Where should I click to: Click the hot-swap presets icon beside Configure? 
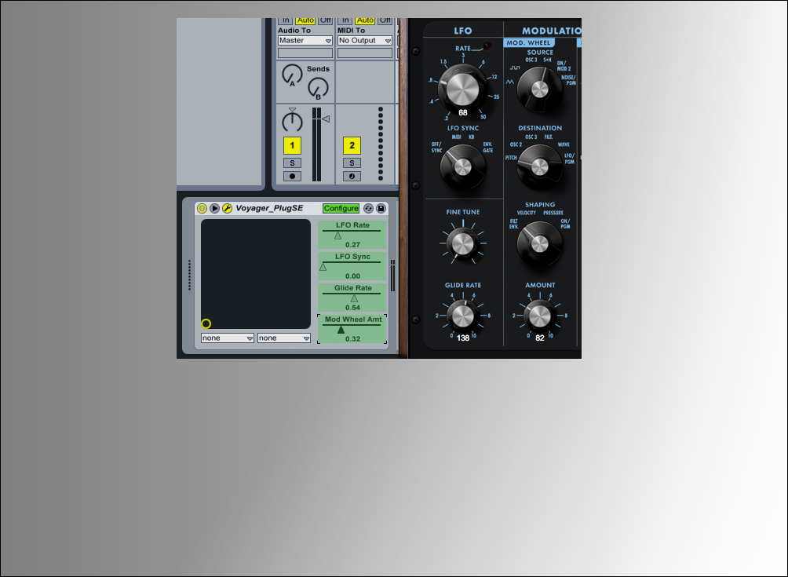368,208
